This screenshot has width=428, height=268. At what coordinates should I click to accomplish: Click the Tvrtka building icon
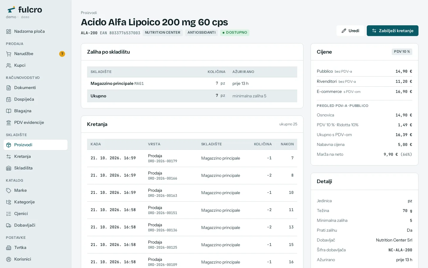tap(9, 248)
